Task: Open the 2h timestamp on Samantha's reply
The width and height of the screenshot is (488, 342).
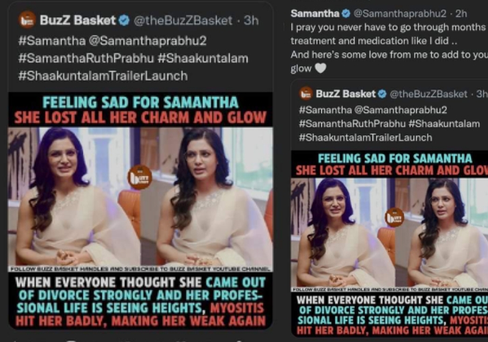Action: tap(461, 14)
